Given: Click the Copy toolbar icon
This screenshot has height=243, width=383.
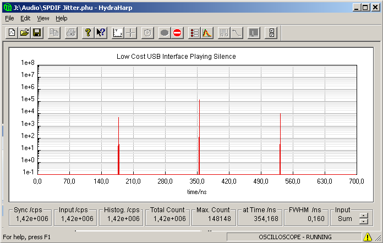Looking at the screenshot, I should tap(54, 32).
